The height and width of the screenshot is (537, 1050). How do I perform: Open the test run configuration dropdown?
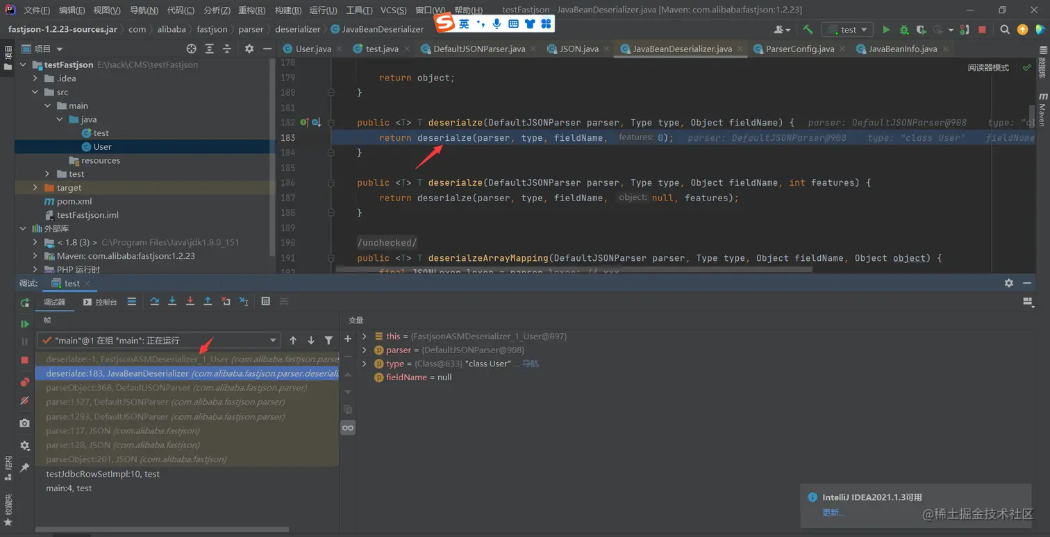pyautogui.click(x=848, y=30)
